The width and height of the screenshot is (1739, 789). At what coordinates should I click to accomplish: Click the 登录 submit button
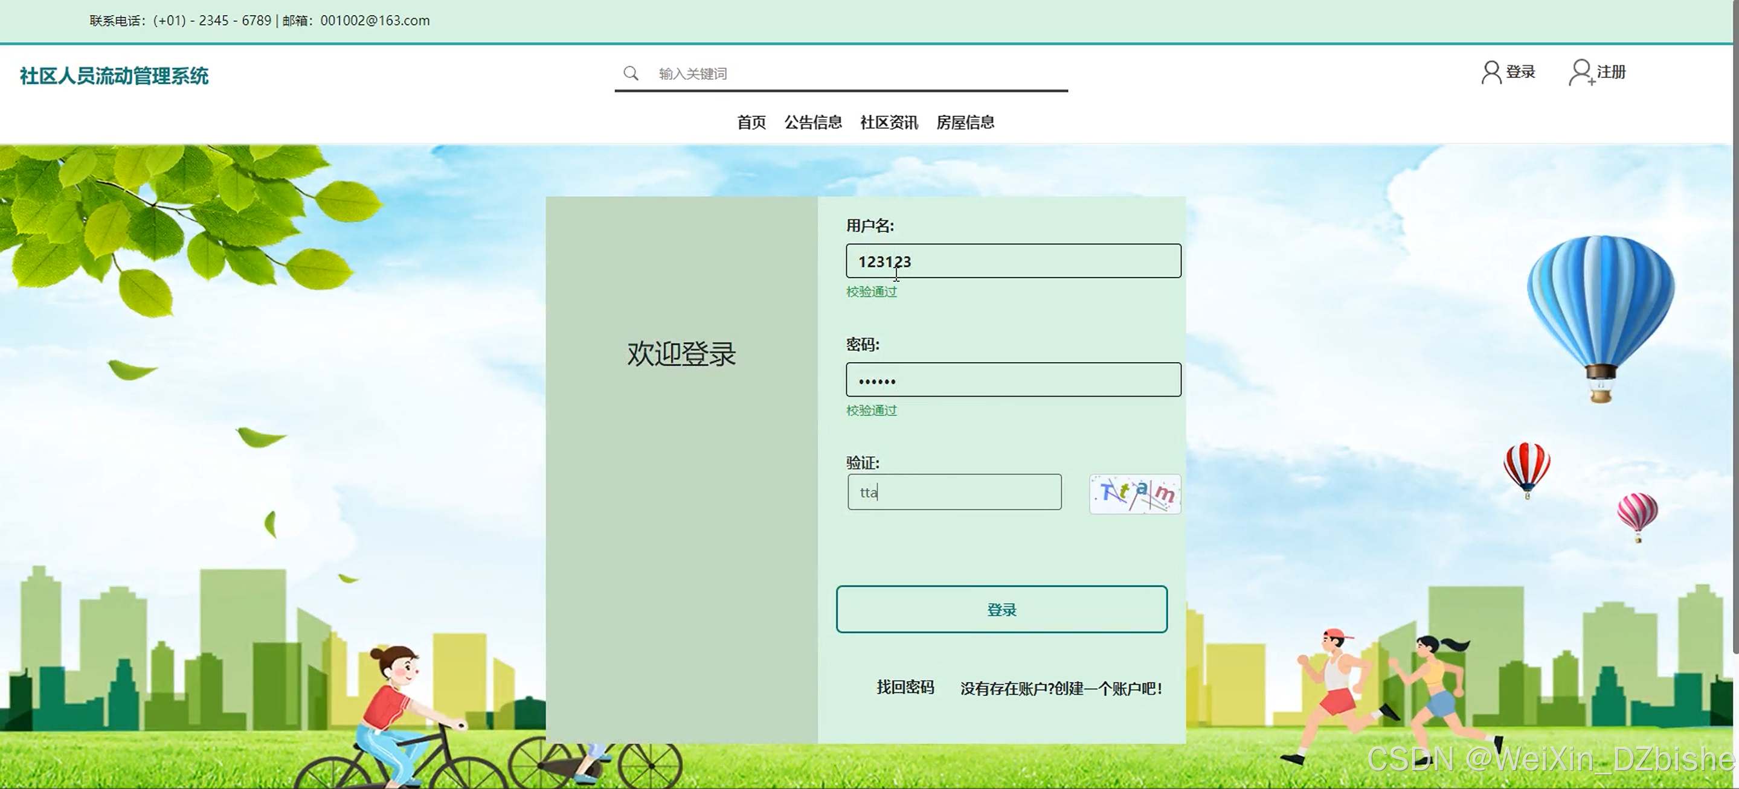point(1001,609)
